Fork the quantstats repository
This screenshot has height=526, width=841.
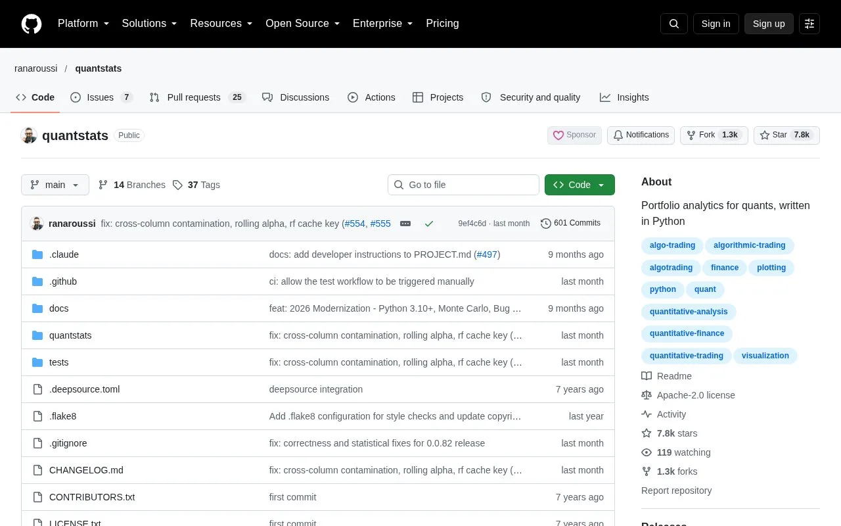[714, 135]
